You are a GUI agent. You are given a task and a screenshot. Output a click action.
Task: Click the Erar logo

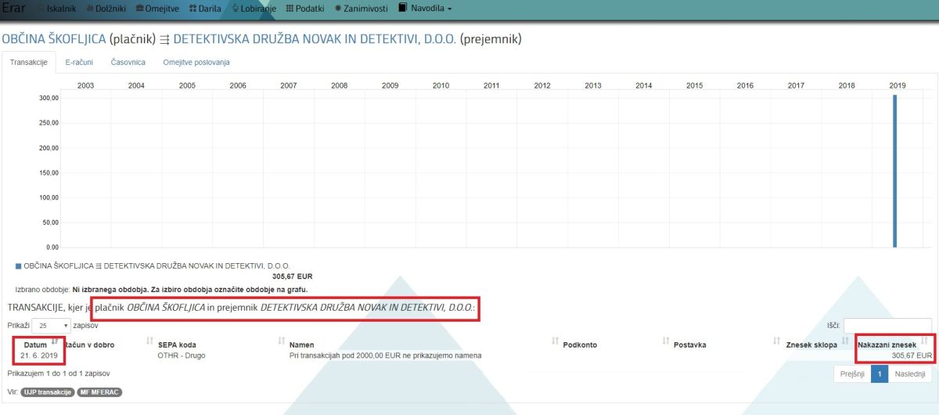click(13, 8)
